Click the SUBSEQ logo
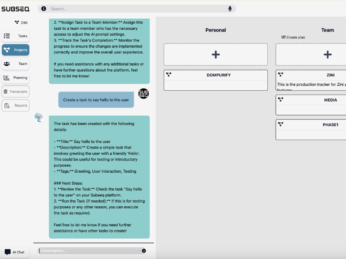 pyautogui.click(x=15, y=9)
